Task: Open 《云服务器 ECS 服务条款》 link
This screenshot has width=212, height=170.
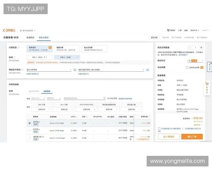Action: (171, 128)
